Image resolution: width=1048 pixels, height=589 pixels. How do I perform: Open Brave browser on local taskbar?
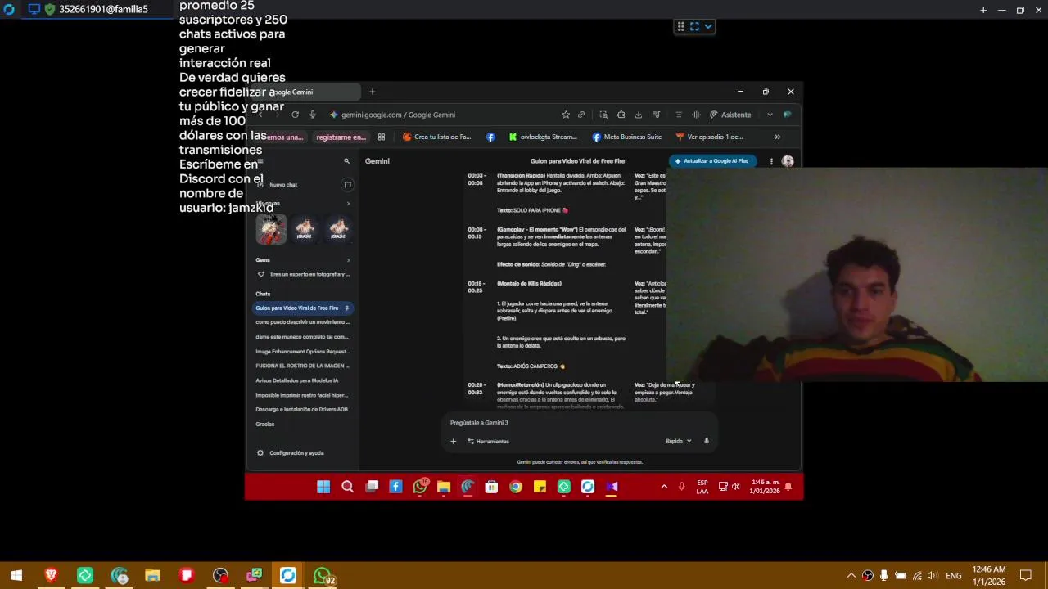51,576
